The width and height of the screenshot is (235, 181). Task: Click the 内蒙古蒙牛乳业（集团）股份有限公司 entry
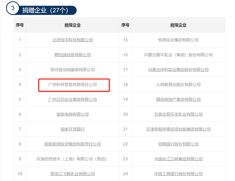click(x=178, y=55)
